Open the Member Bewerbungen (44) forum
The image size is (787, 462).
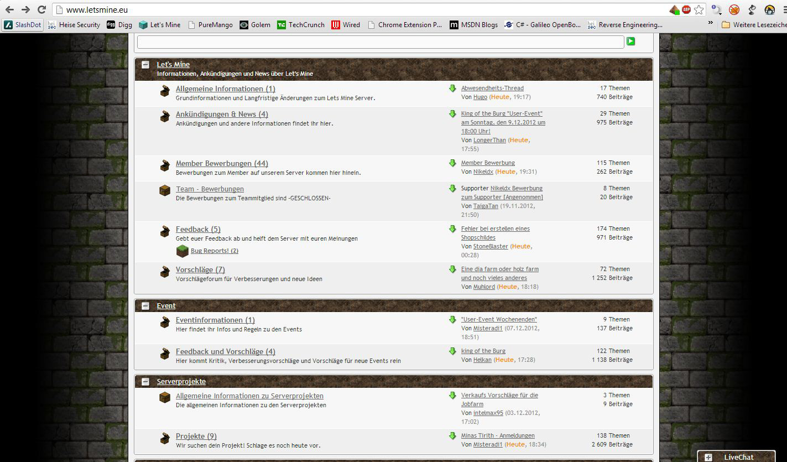pyautogui.click(x=222, y=164)
